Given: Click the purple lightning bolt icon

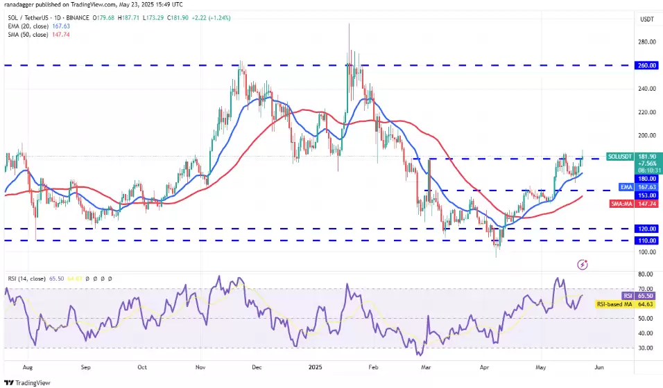Looking at the screenshot, I should [583, 265].
